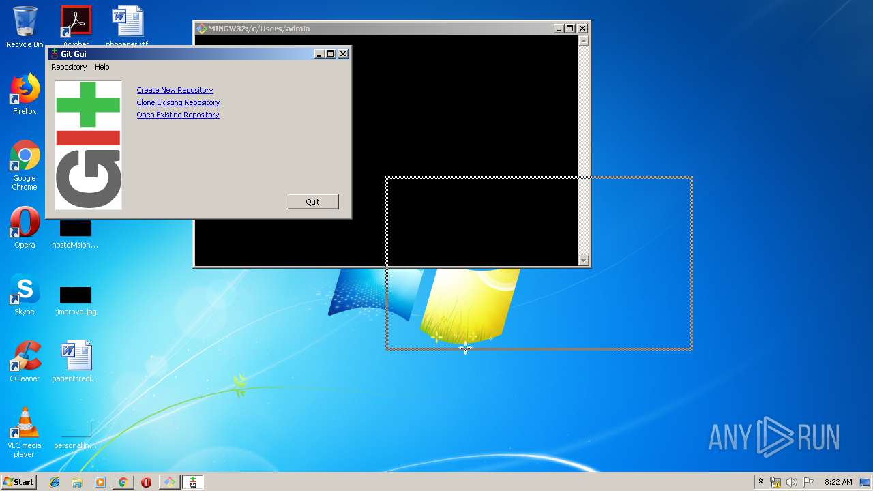
Task: Switch to Chrome taskbar button
Action: (x=123, y=482)
